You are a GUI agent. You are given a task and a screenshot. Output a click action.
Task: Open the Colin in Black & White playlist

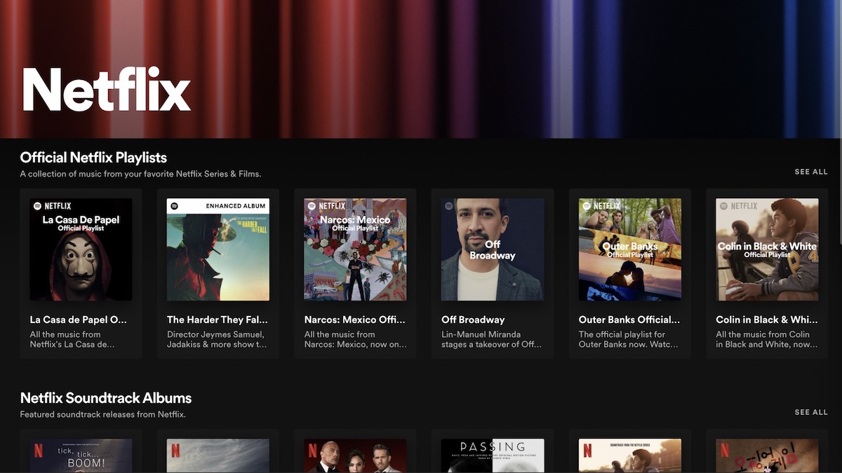[767, 249]
